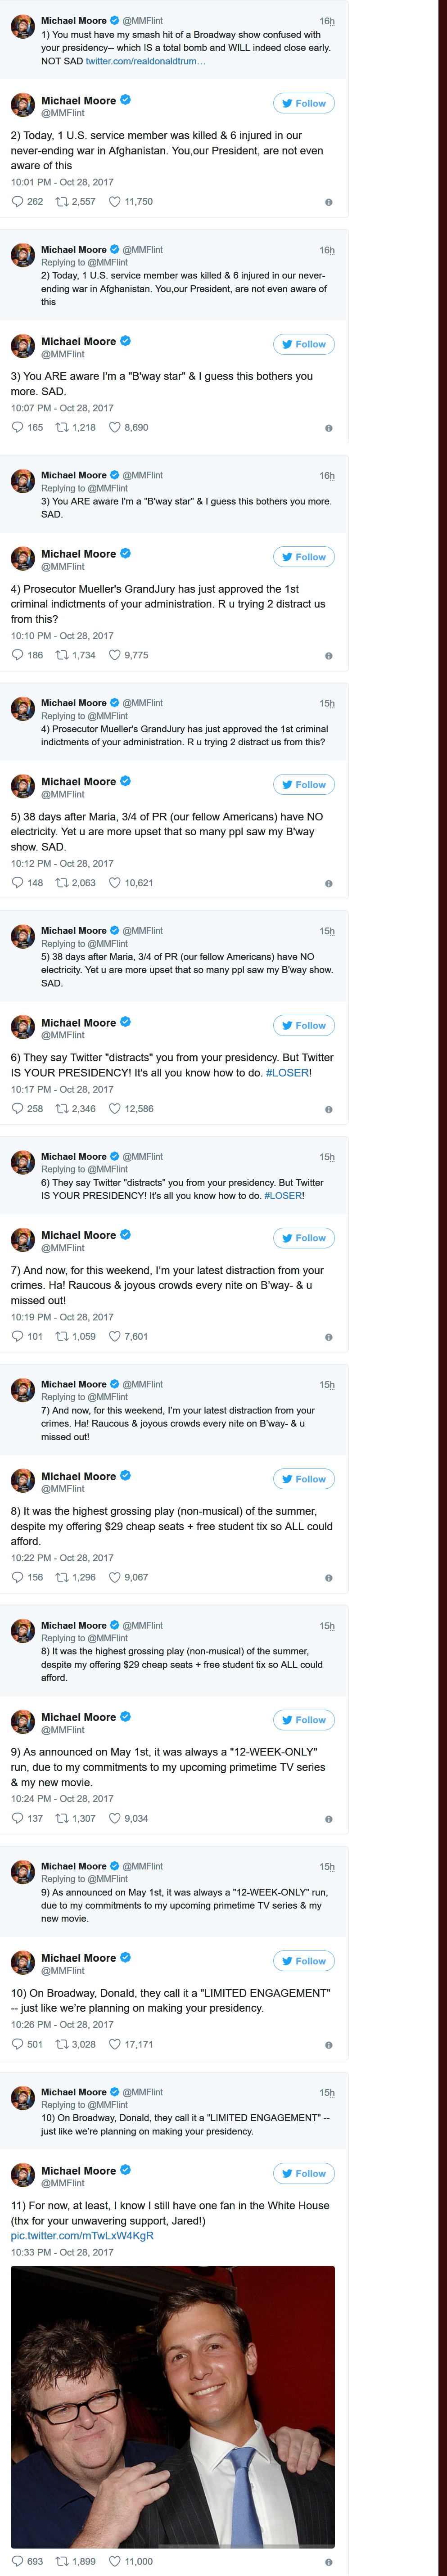Screen dimensions: 447x2576
Task: Like the Twitter "IS YOUR PRESIDENCY" tweet
Action: (x=117, y=1108)
